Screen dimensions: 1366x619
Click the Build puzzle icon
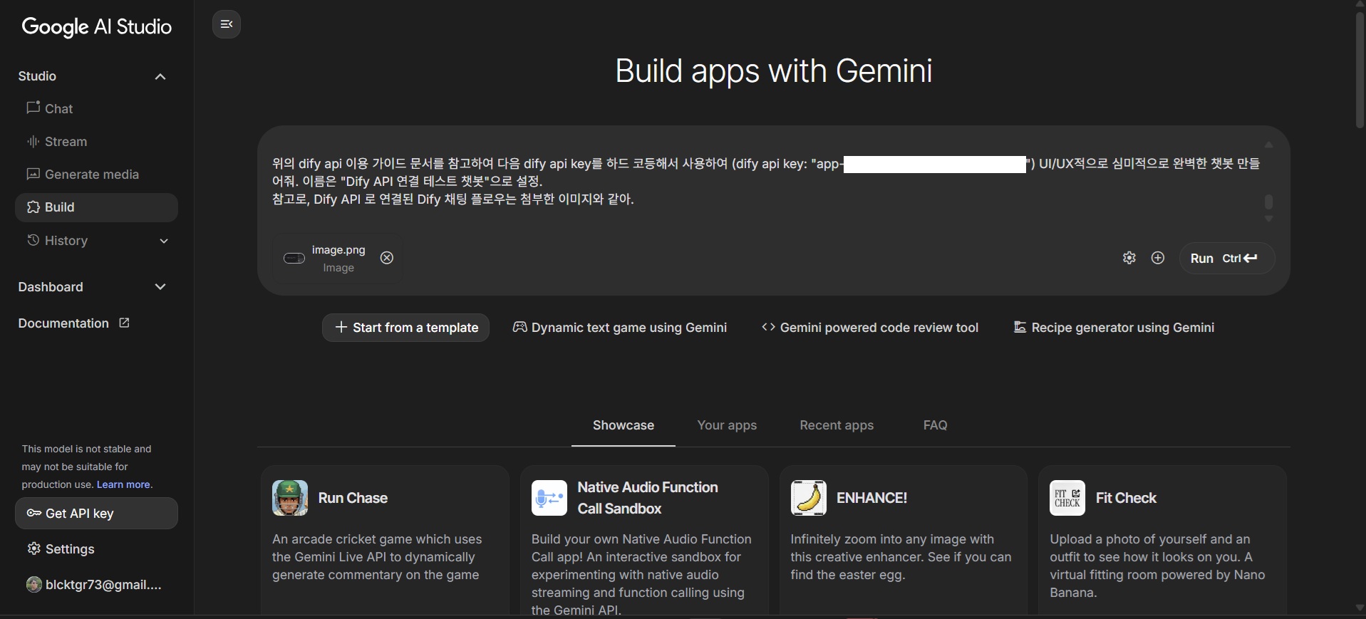33,207
